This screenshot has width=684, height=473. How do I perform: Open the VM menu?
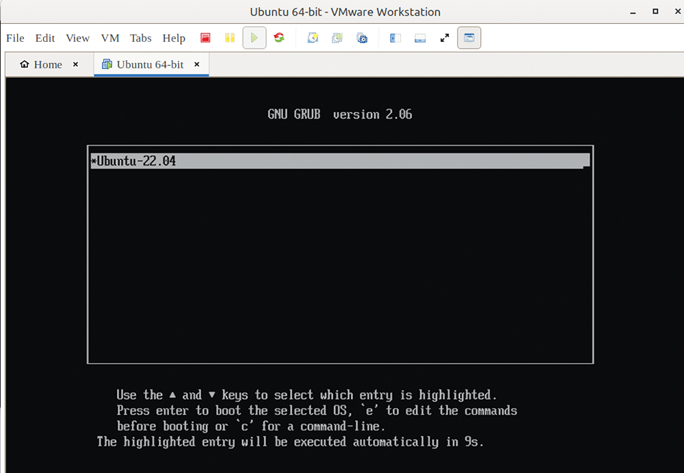click(x=110, y=38)
